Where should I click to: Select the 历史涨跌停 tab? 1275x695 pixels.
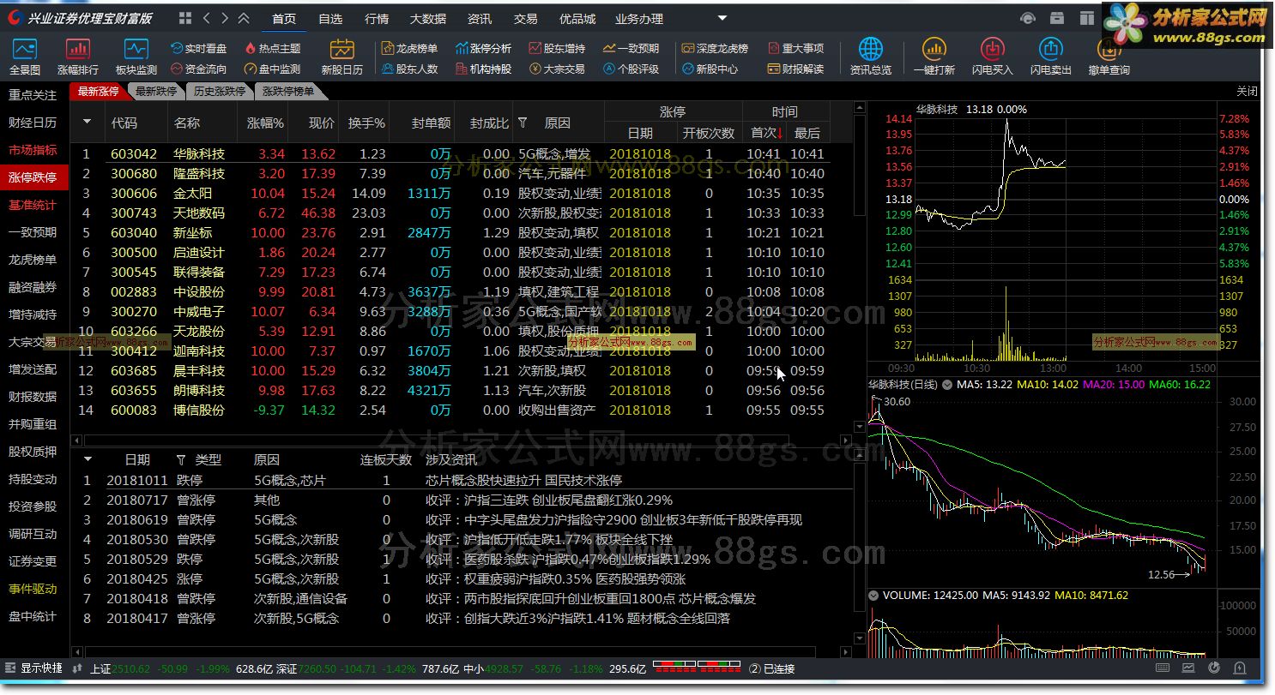220,91
